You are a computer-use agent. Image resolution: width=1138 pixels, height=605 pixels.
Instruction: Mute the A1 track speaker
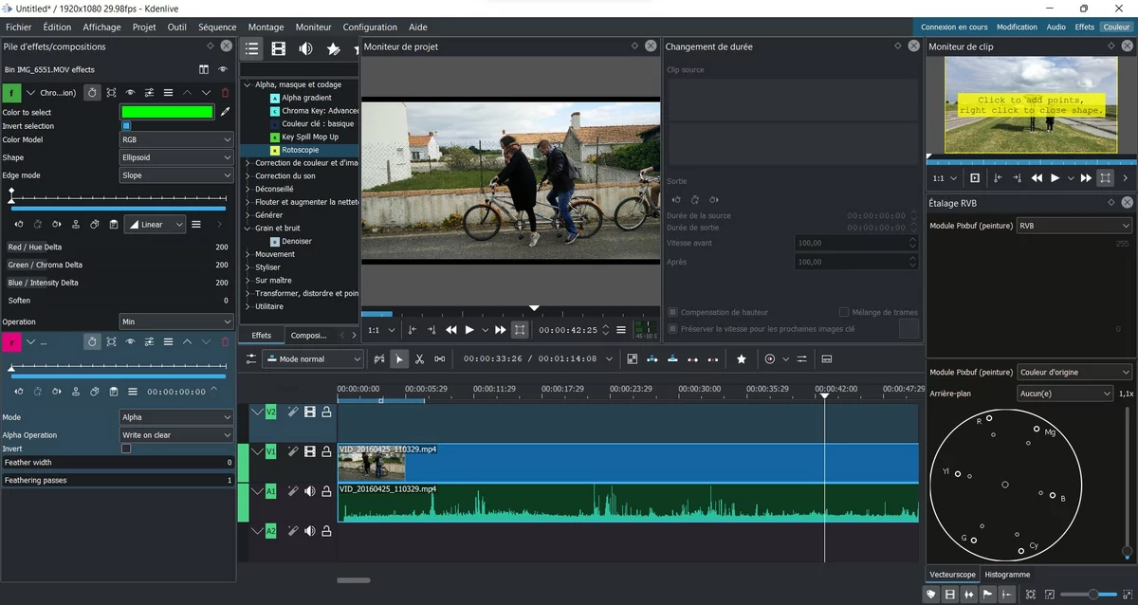309,491
